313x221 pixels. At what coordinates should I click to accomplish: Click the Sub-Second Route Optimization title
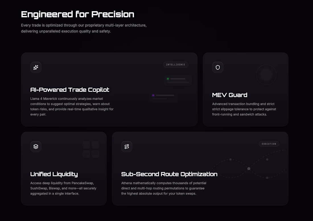tap(169, 174)
